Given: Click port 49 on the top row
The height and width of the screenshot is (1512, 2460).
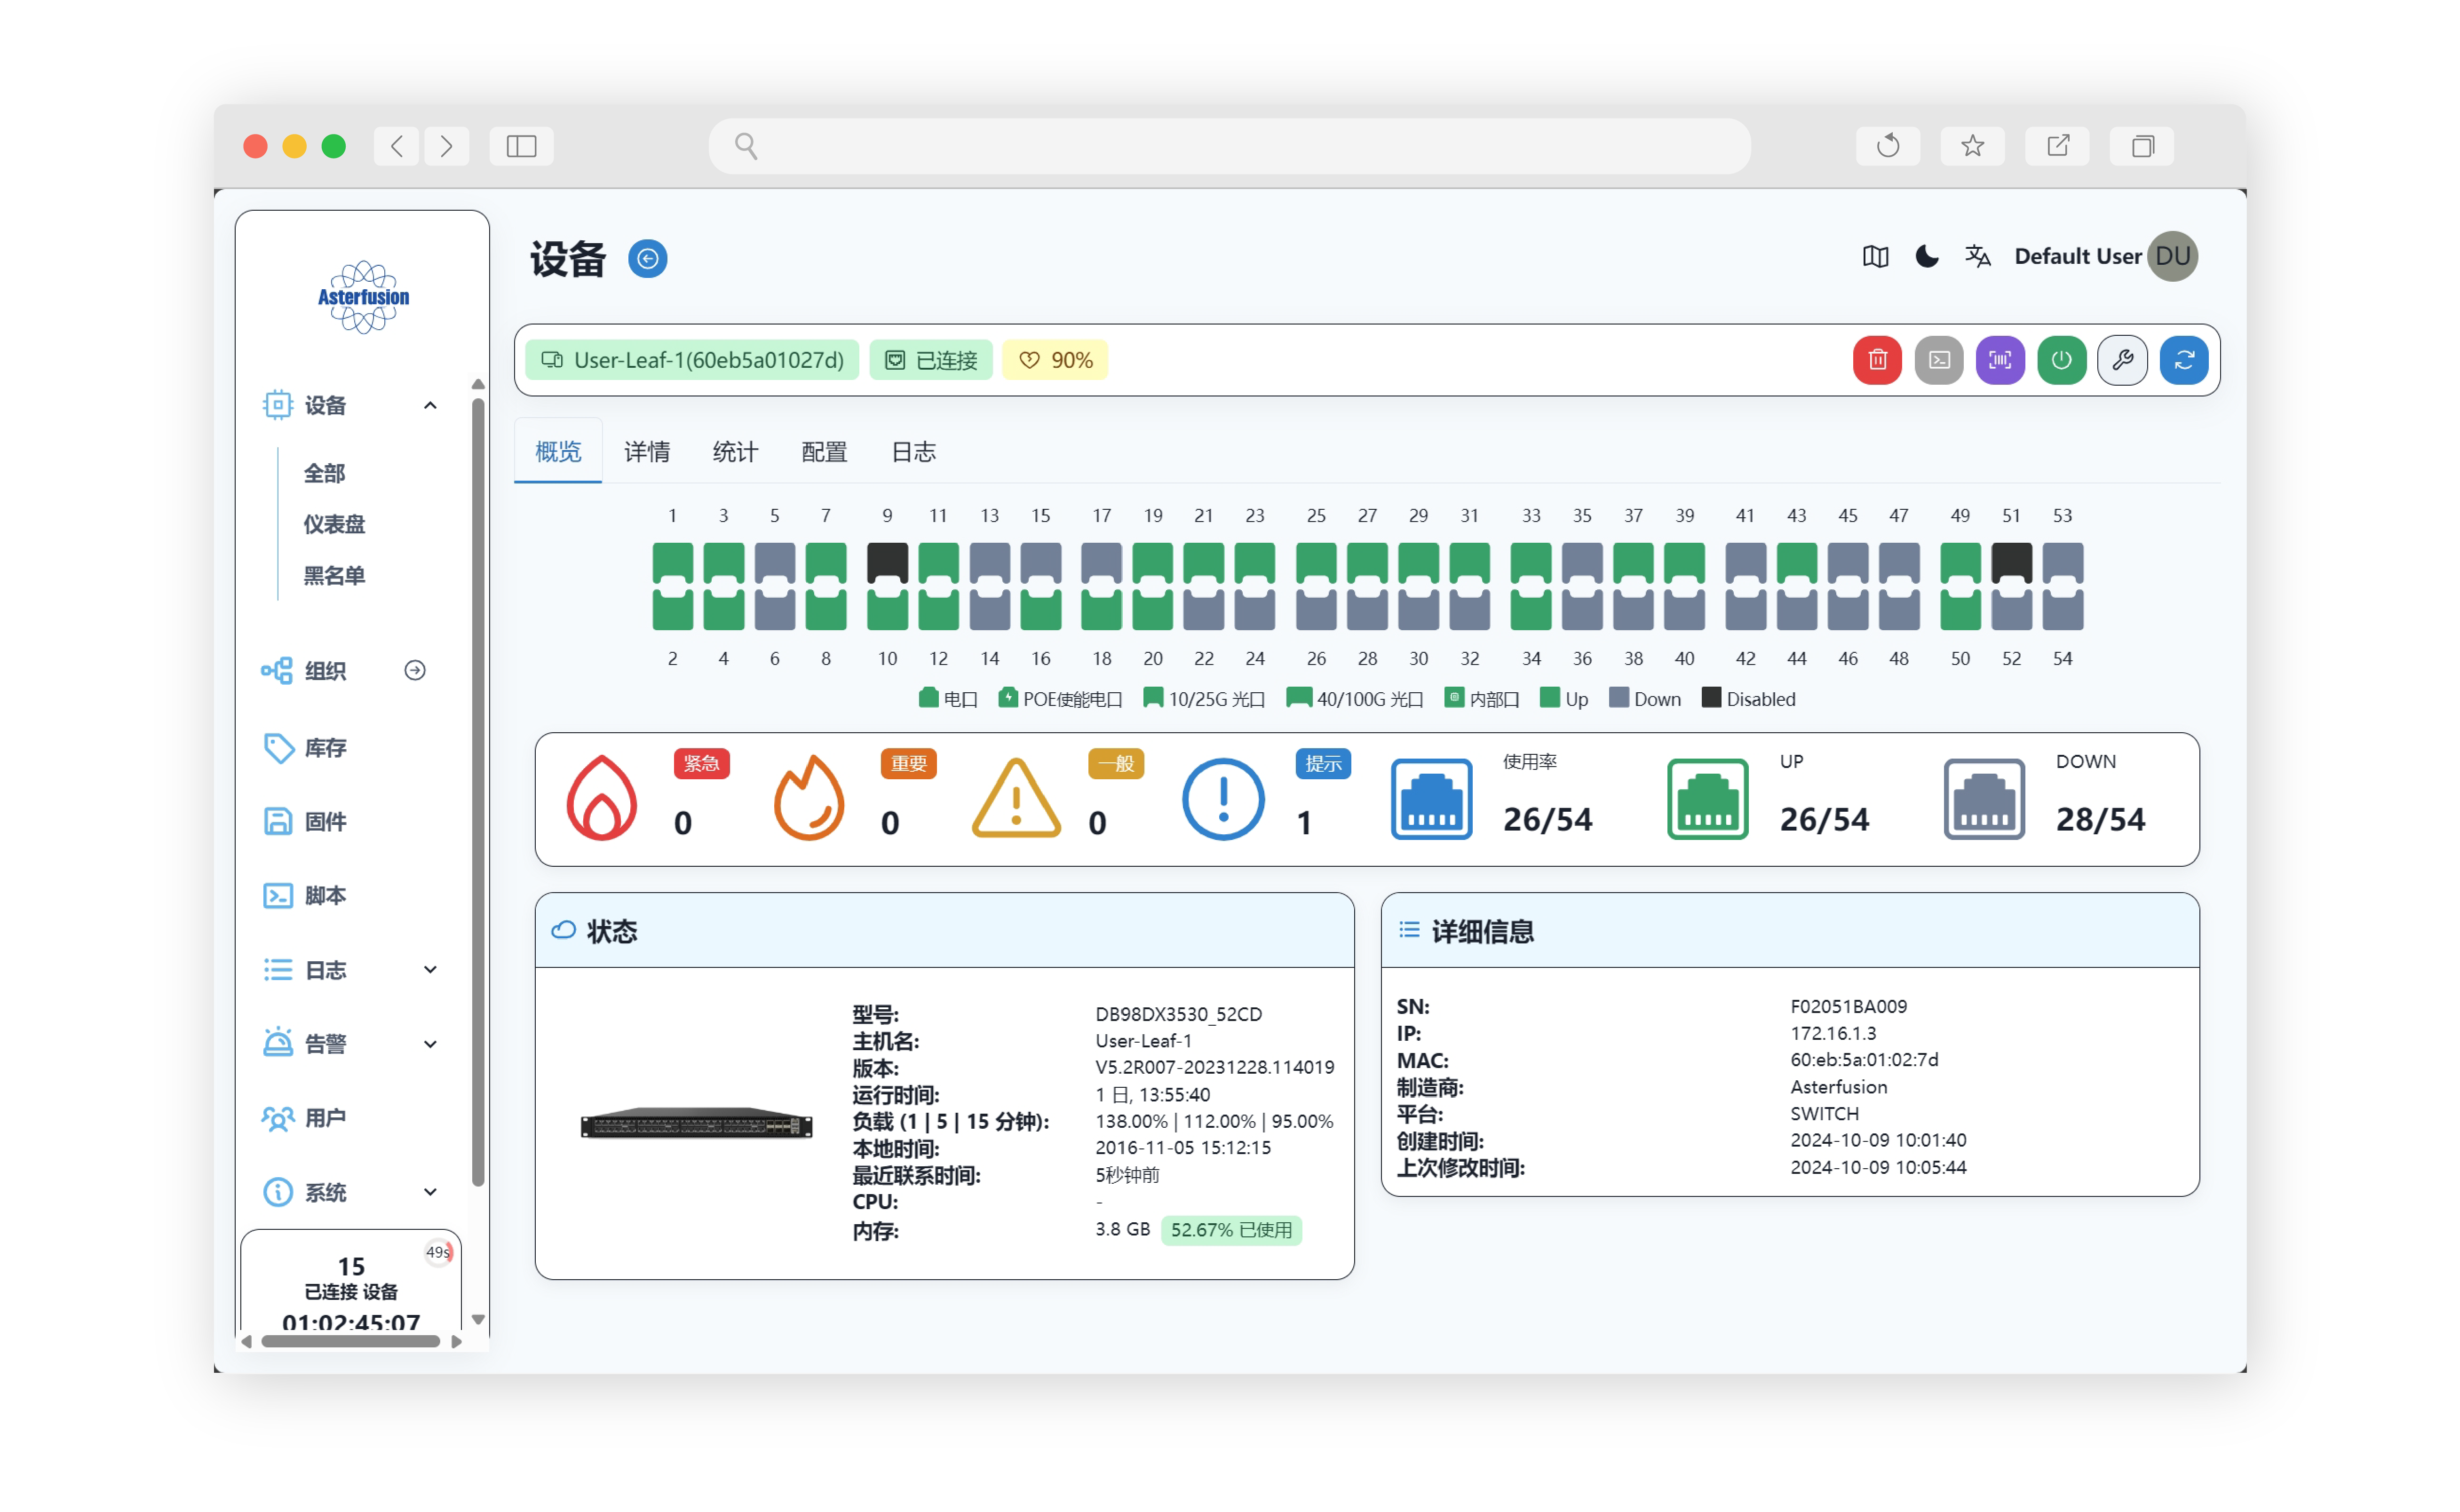Looking at the screenshot, I should pyautogui.click(x=1961, y=564).
